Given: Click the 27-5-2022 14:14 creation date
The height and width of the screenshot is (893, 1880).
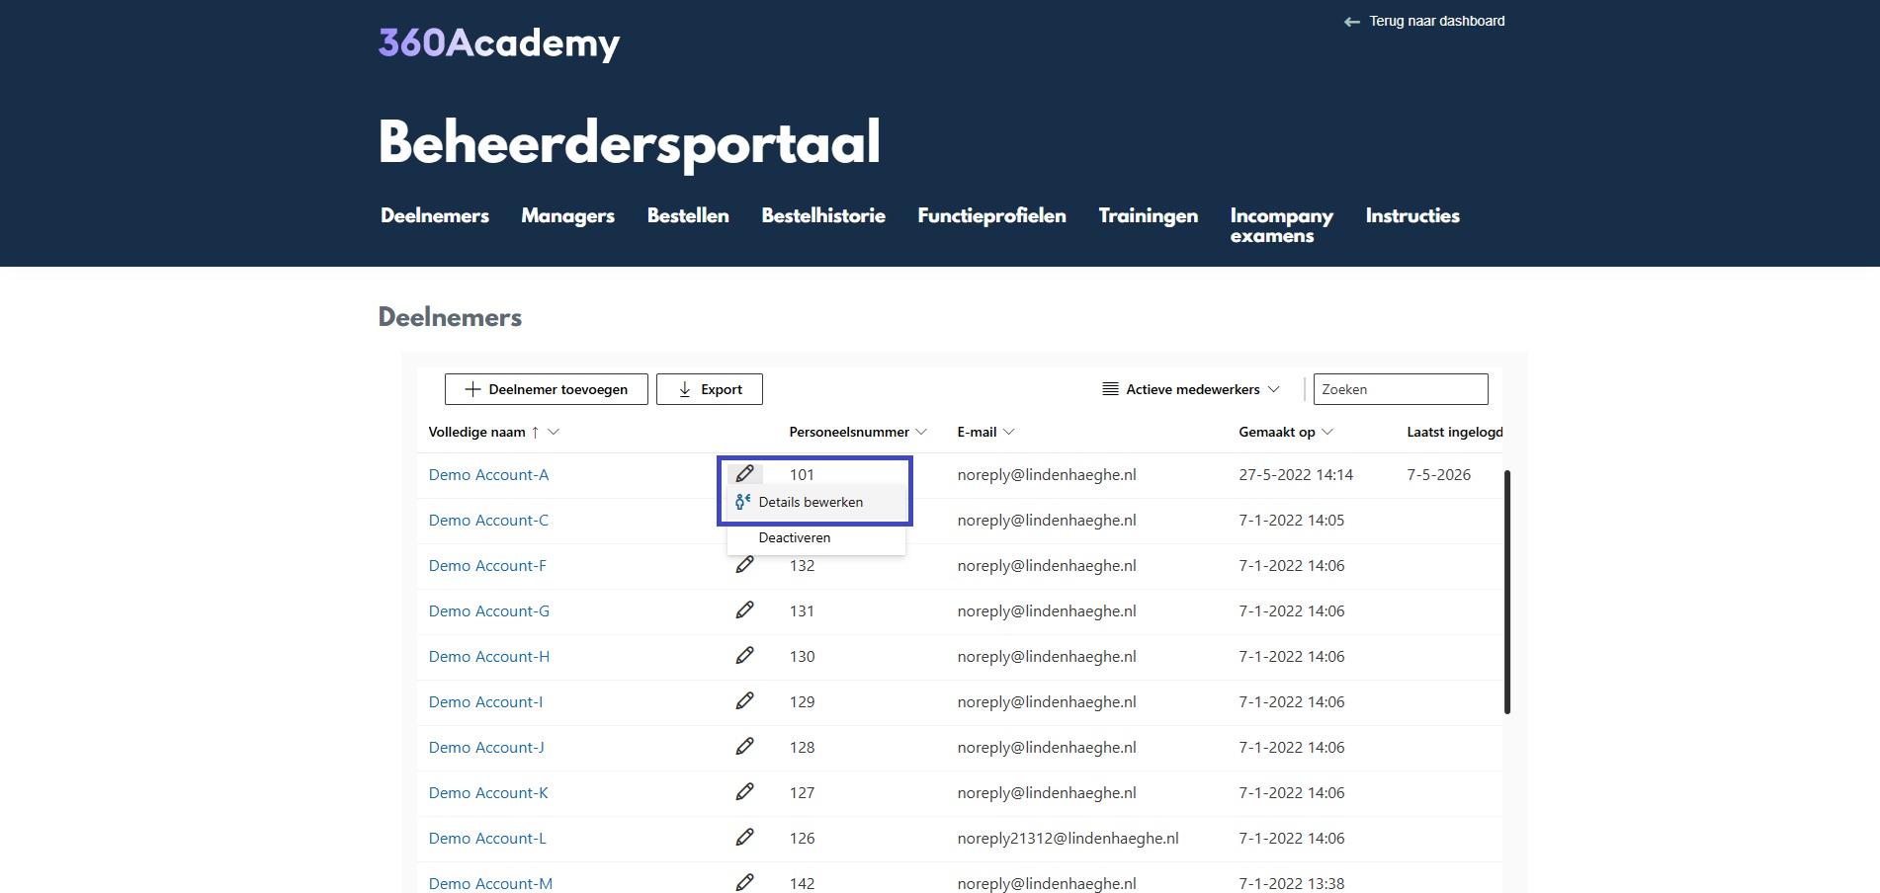Looking at the screenshot, I should click(1296, 474).
